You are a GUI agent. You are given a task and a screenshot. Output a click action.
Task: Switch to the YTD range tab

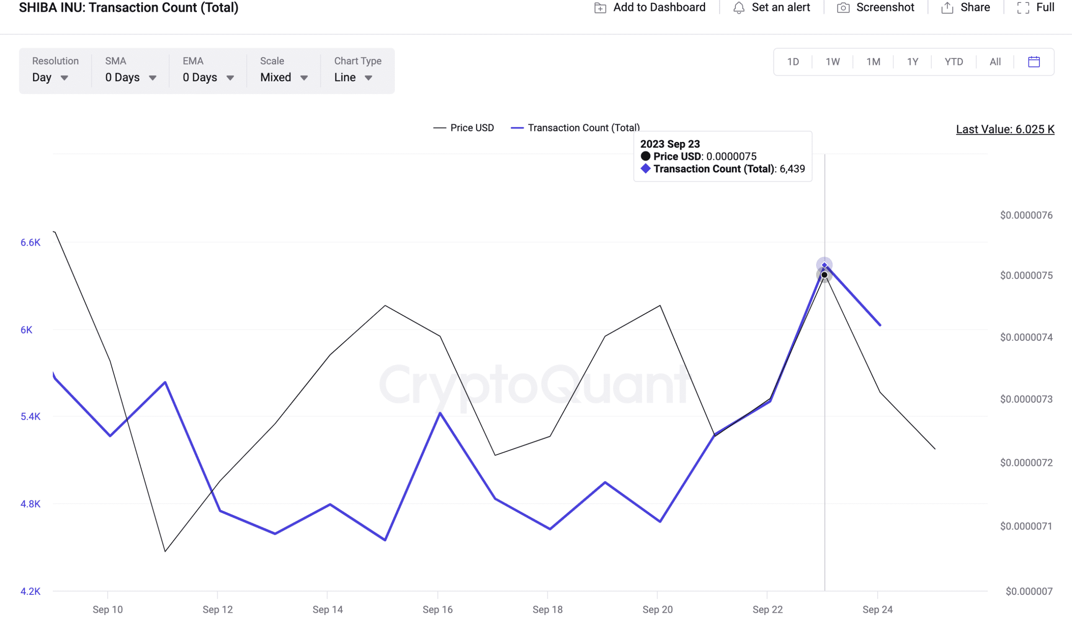point(954,62)
